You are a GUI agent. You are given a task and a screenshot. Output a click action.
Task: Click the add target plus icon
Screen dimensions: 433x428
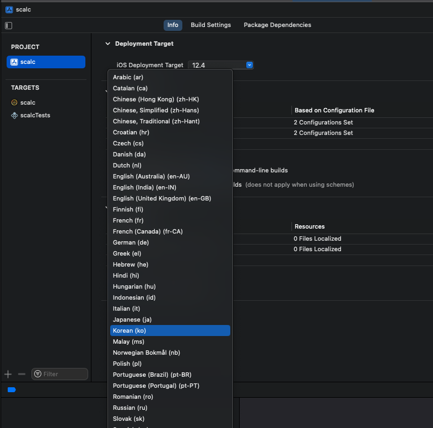(x=8, y=374)
